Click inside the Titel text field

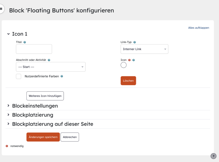pos(34,49)
